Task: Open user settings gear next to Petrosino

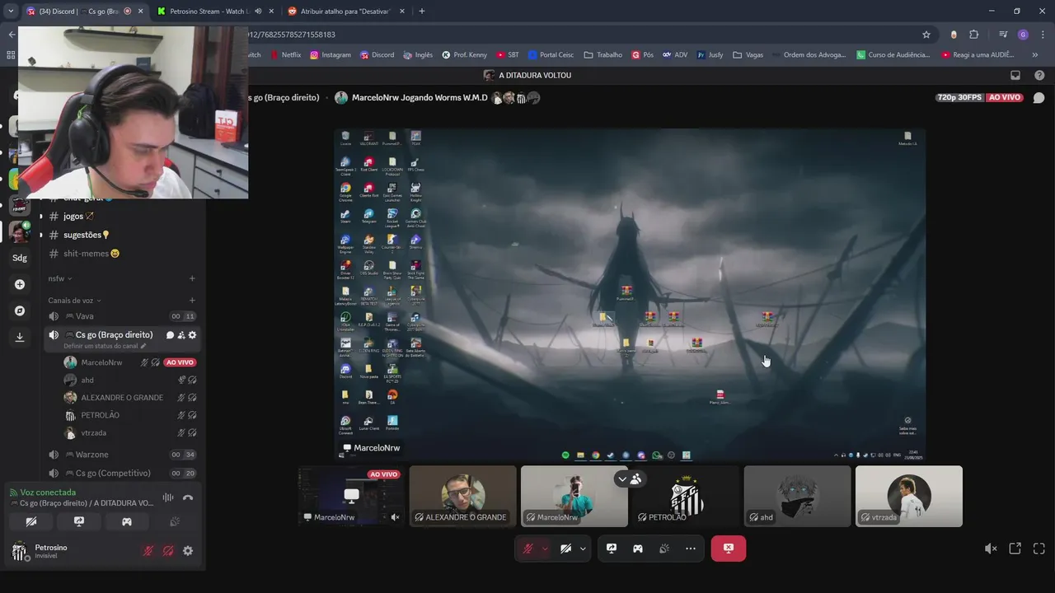Action: [188, 551]
